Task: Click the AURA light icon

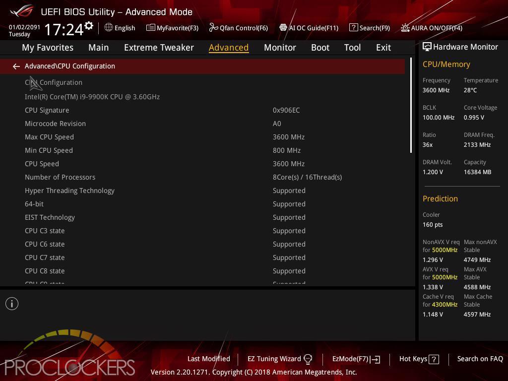Action: pyautogui.click(x=405, y=28)
